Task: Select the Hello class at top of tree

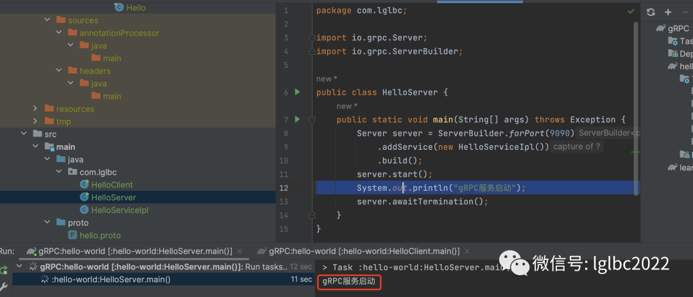Action: pos(135,7)
